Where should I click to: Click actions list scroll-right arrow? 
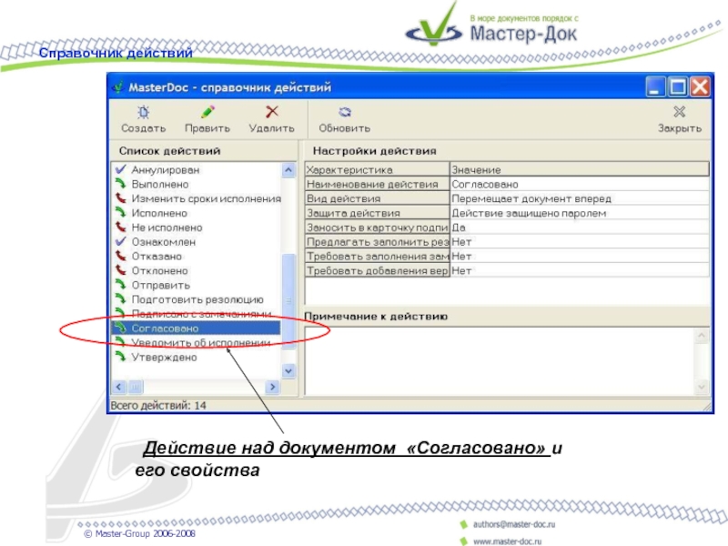pos(272,386)
